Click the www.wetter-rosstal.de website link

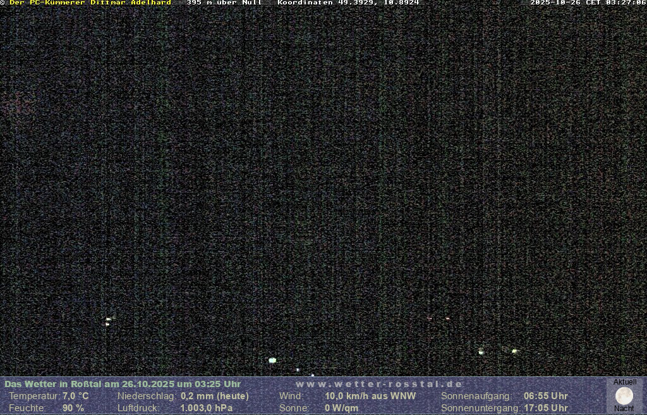tap(379, 384)
